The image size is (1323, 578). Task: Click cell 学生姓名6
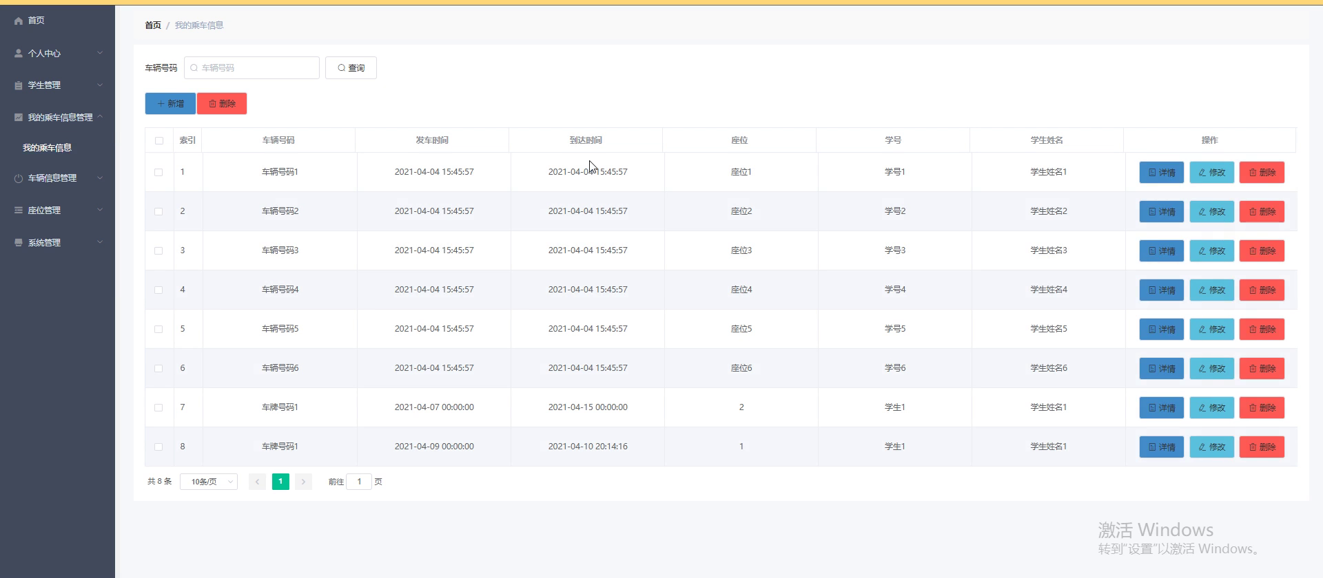pos(1049,368)
